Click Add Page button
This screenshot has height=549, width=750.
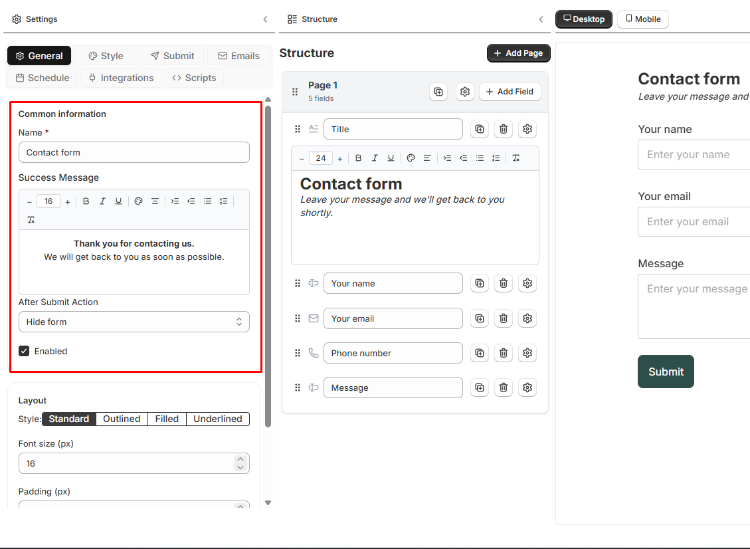519,53
